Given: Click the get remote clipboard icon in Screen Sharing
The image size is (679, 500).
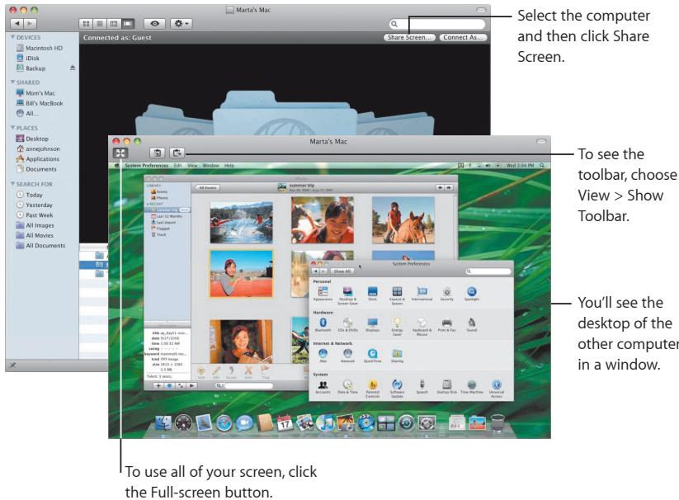Looking at the screenshot, I should click(158, 153).
